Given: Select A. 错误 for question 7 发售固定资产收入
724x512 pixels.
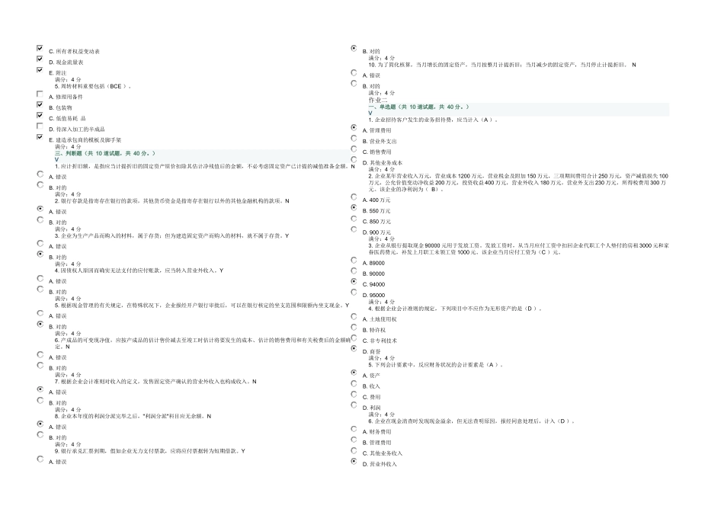Looking at the screenshot, I should [x=40, y=389].
